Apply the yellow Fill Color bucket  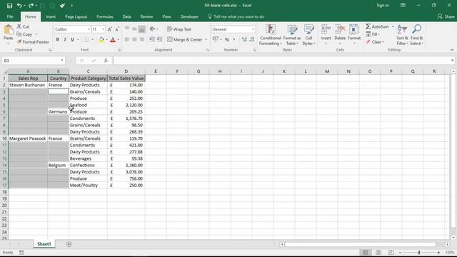pos(101,40)
